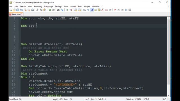Click Run Macro Multiple Times icon
180x101 pixels.
(x=126, y=10)
